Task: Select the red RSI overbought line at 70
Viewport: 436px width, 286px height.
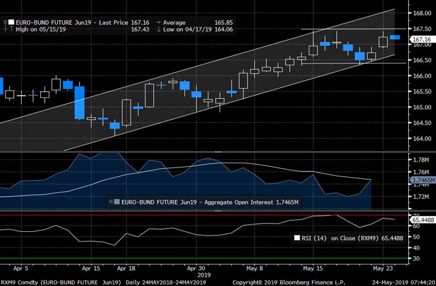Action: point(204,215)
